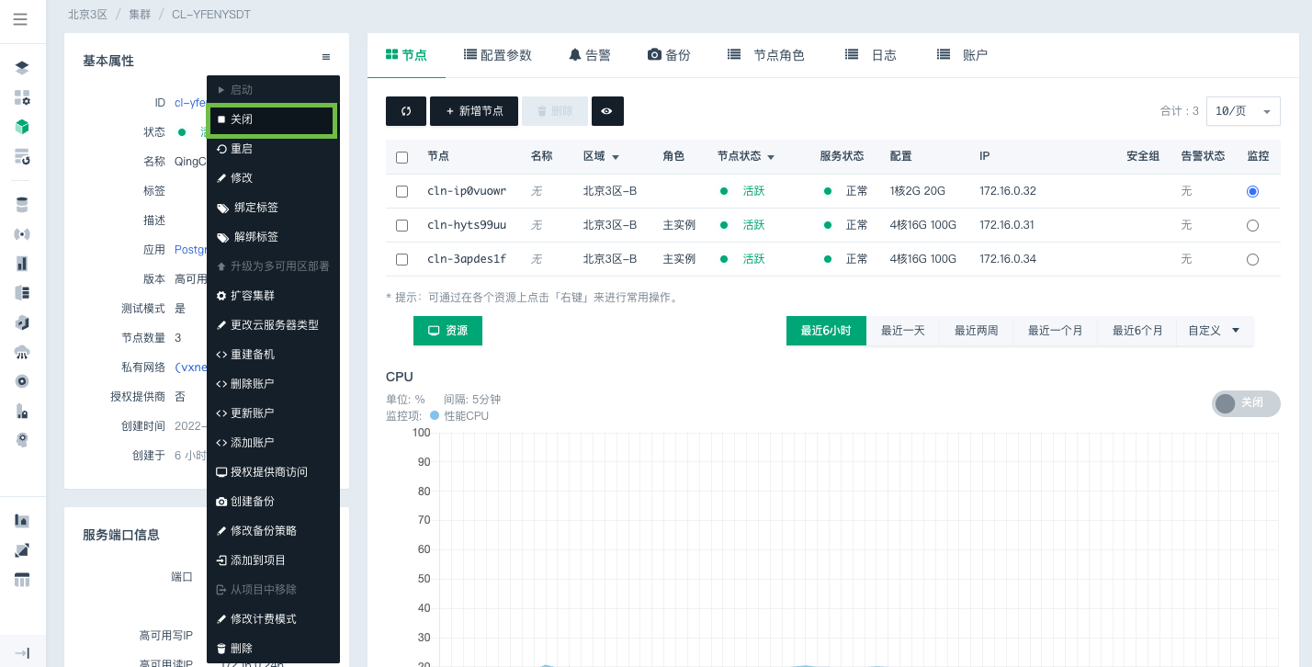Viewport: 1312px width, 667px height.
Task: Click 新增节点 to add a node
Action: tap(474, 111)
